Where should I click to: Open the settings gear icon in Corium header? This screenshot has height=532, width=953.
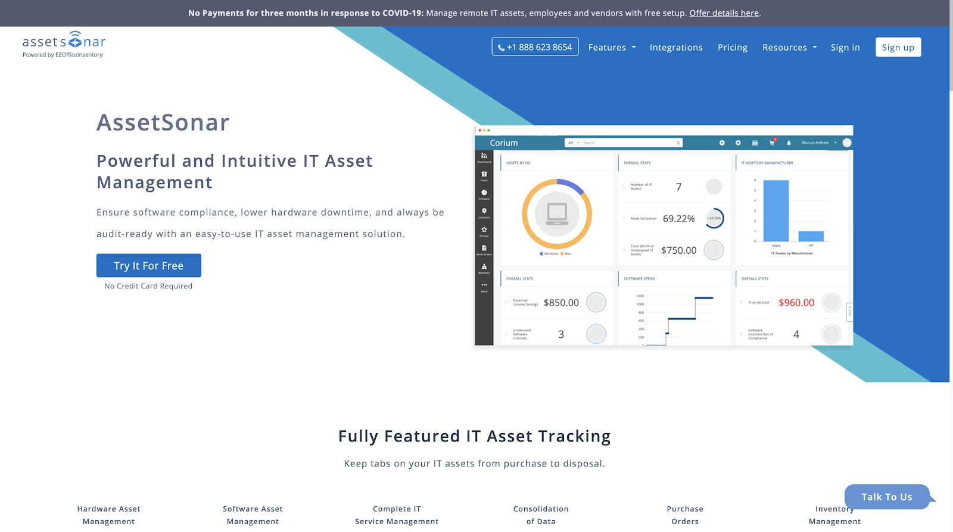pos(738,143)
